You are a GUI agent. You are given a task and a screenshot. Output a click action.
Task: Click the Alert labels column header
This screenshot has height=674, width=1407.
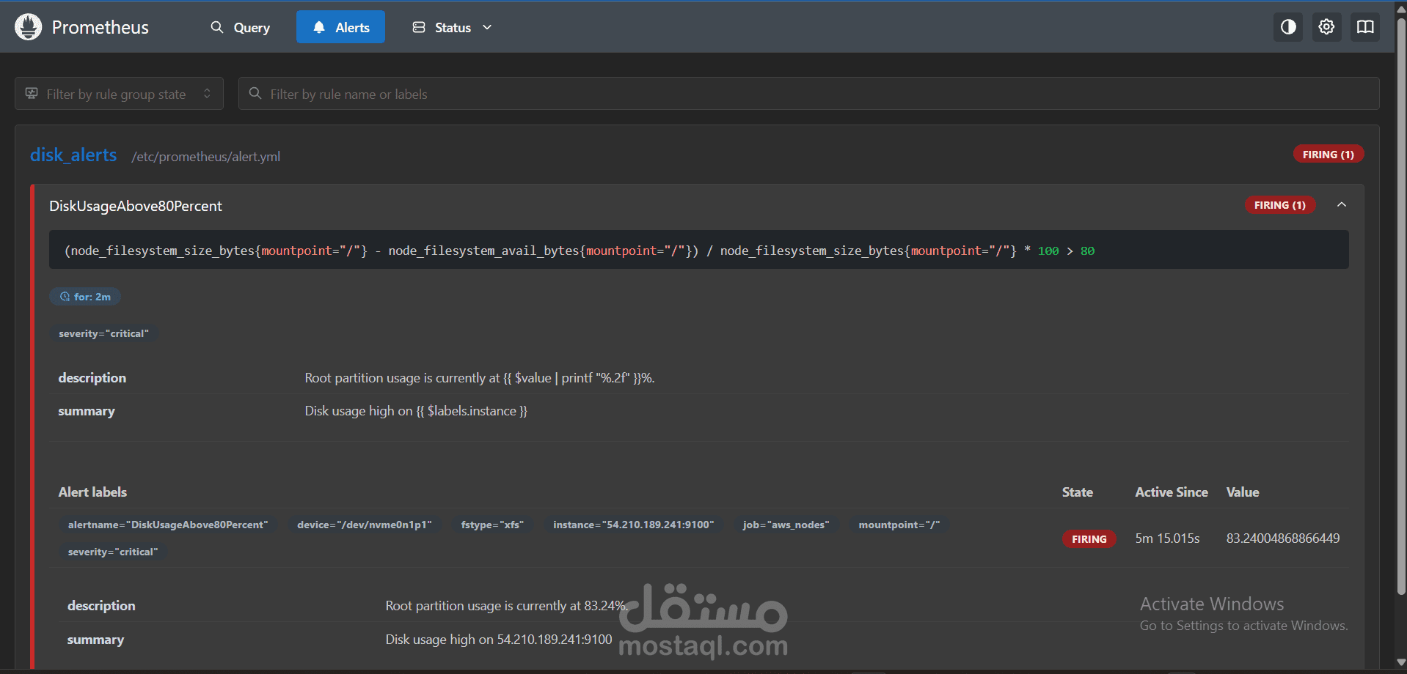(x=92, y=492)
